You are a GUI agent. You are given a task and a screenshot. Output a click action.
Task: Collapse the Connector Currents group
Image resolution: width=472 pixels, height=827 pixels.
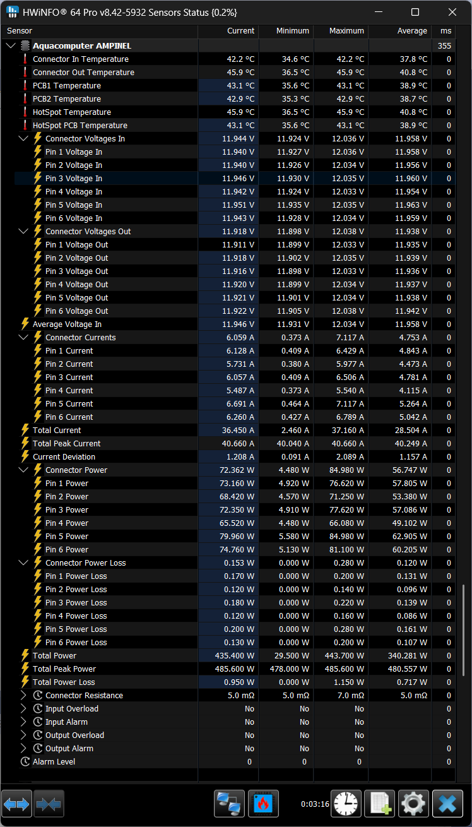(x=23, y=337)
